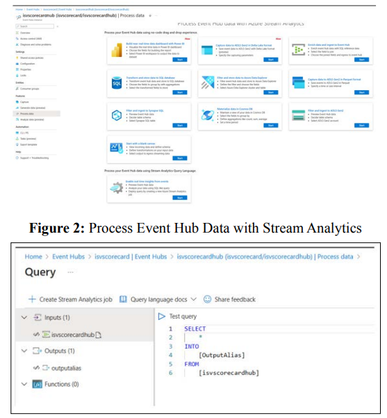Open the ellipsis menu beside Query title

click(x=70, y=272)
